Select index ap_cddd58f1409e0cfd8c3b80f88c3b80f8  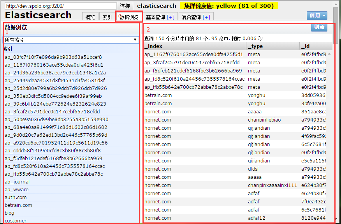click(x=53, y=151)
